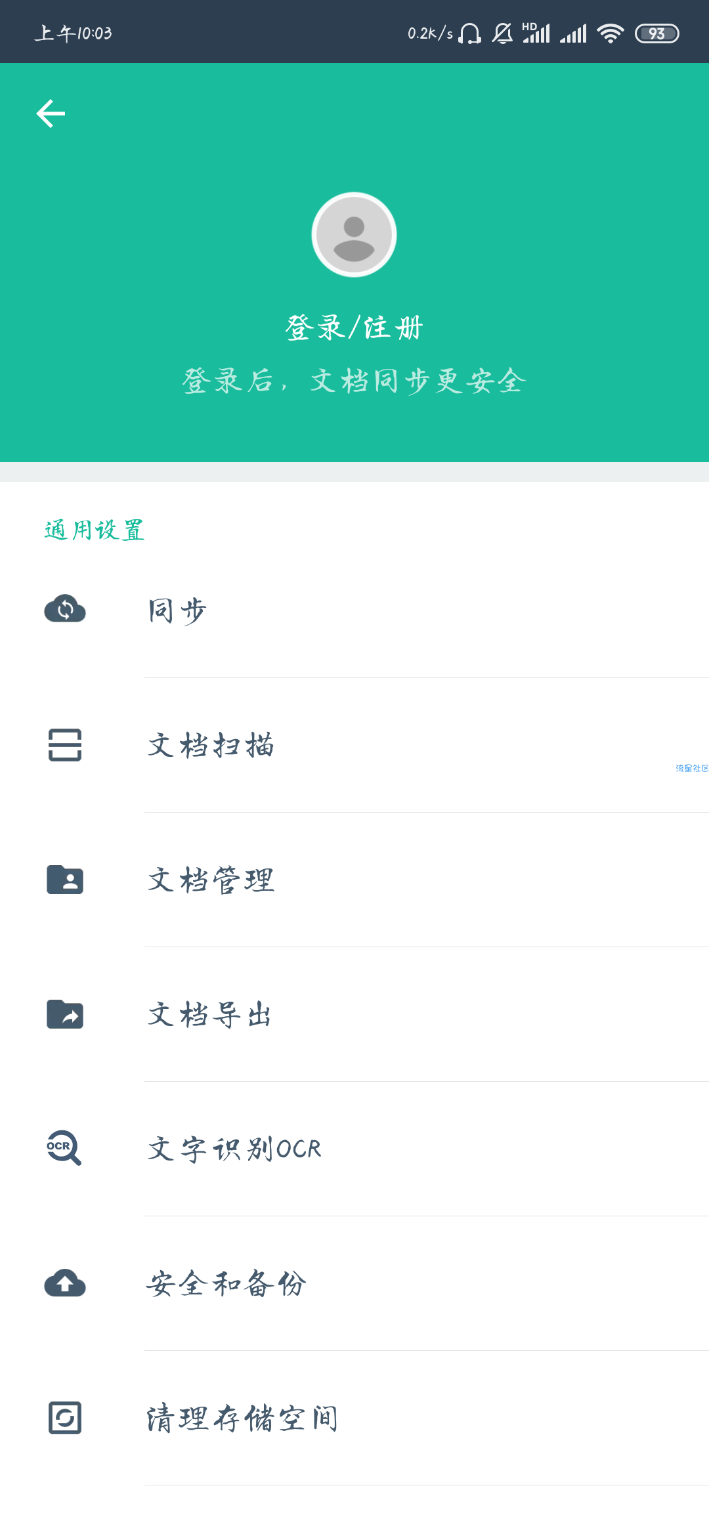
Task: Tap the back arrow icon
Action: tap(51, 114)
